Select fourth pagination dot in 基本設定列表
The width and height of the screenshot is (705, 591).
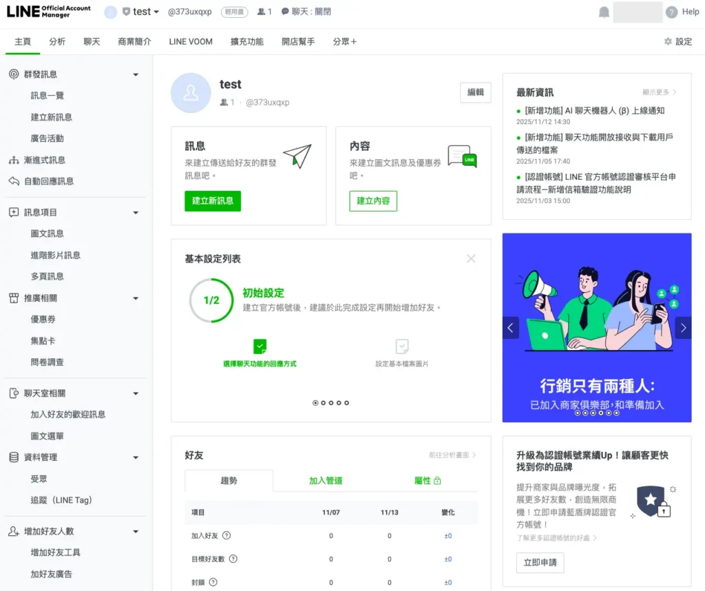pos(339,403)
